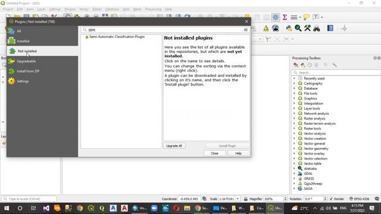Open the Windows Start menu

pyautogui.click(x=7, y=208)
